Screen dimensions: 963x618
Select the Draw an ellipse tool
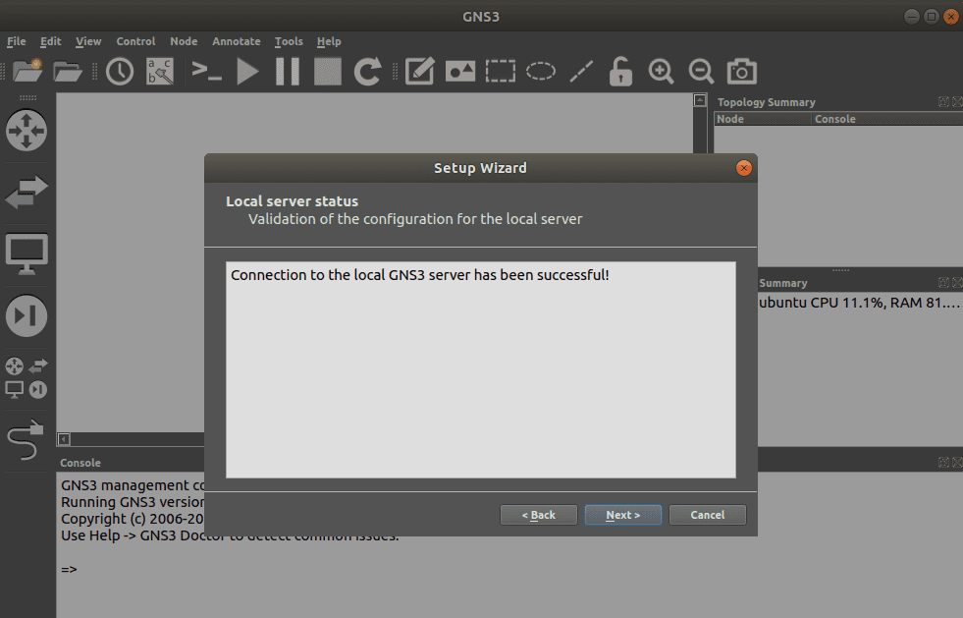pyautogui.click(x=541, y=72)
